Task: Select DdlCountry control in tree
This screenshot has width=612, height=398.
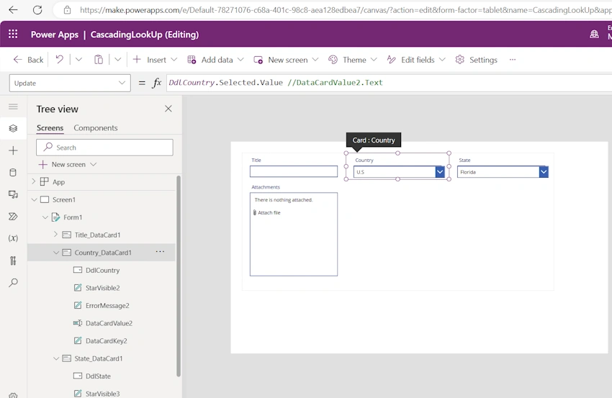Action: 102,270
